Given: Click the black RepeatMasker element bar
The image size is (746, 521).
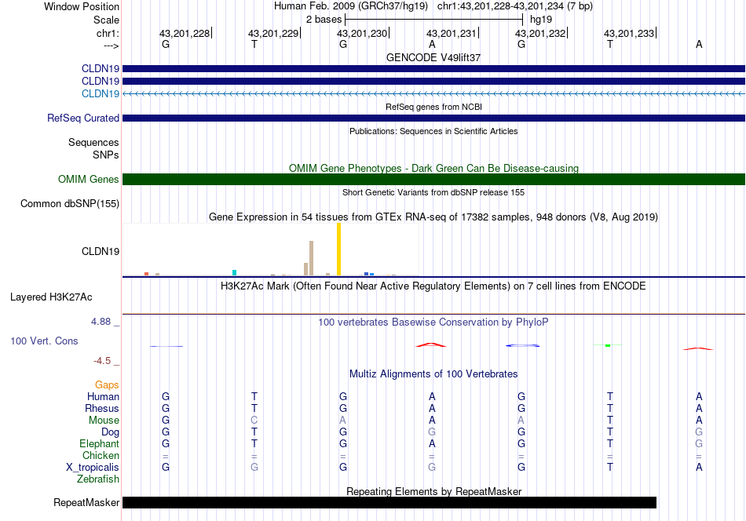Looking at the screenshot, I should 389,502.
